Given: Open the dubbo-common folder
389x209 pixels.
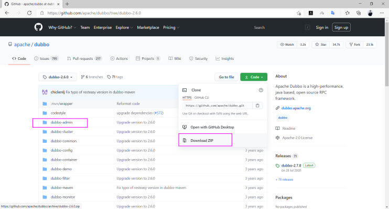Looking at the screenshot, I should [63, 141].
